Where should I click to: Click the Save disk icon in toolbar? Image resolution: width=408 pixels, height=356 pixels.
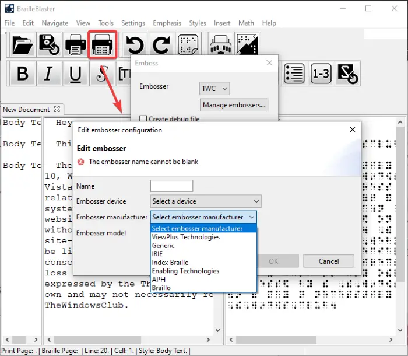pyautogui.click(x=49, y=44)
